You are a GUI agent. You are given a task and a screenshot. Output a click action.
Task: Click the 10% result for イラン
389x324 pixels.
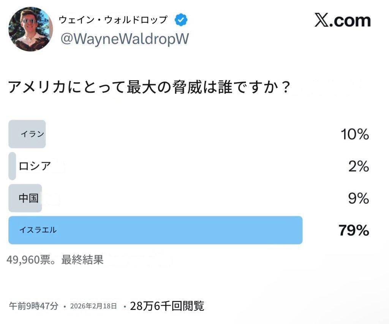[354, 134]
